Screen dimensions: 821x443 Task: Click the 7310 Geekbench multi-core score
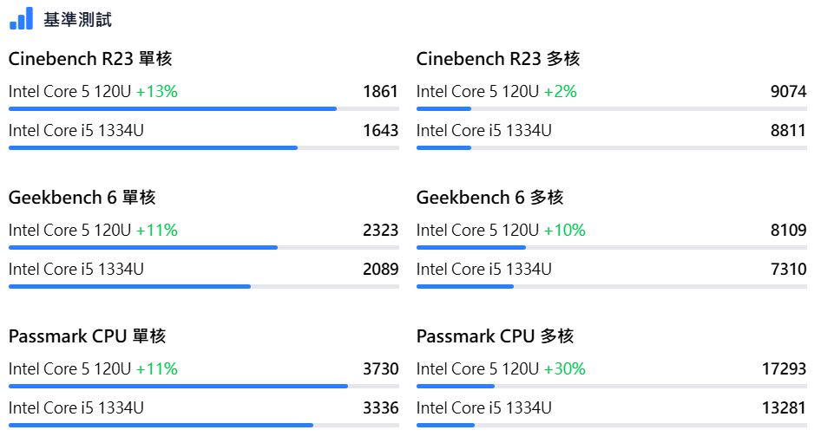click(789, 269)
